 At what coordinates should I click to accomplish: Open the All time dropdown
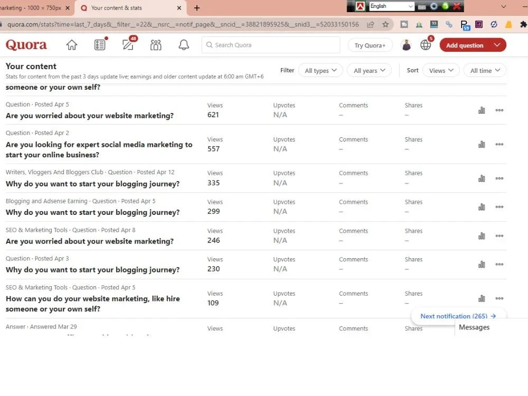485,70
